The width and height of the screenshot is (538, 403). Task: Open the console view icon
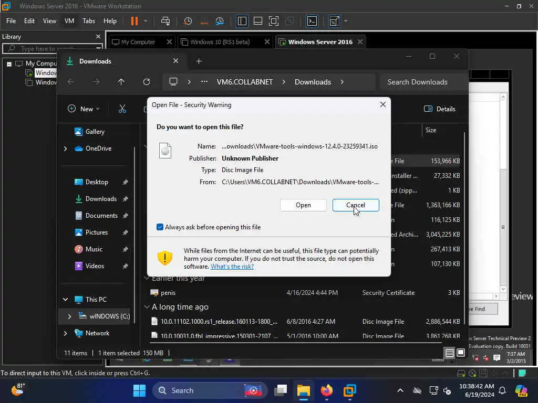click(x=312, y=21)
